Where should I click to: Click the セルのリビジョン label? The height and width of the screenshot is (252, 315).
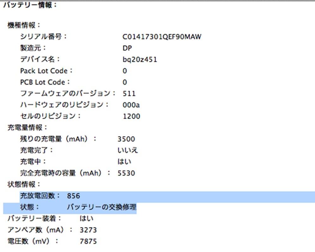tap(50, 116)
